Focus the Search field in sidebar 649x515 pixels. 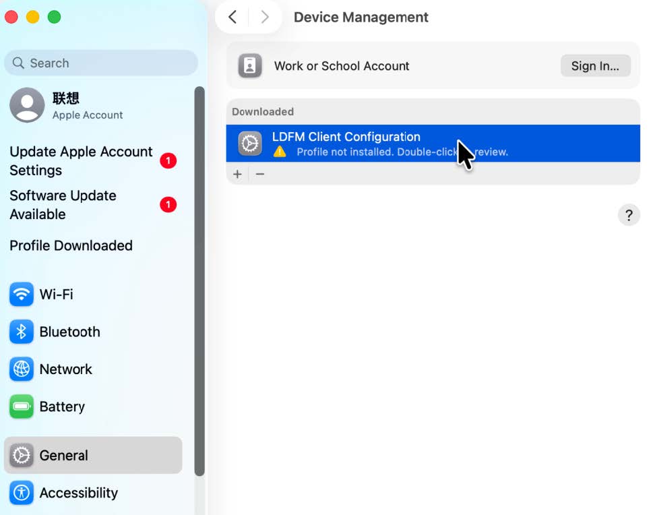(101, 63)
